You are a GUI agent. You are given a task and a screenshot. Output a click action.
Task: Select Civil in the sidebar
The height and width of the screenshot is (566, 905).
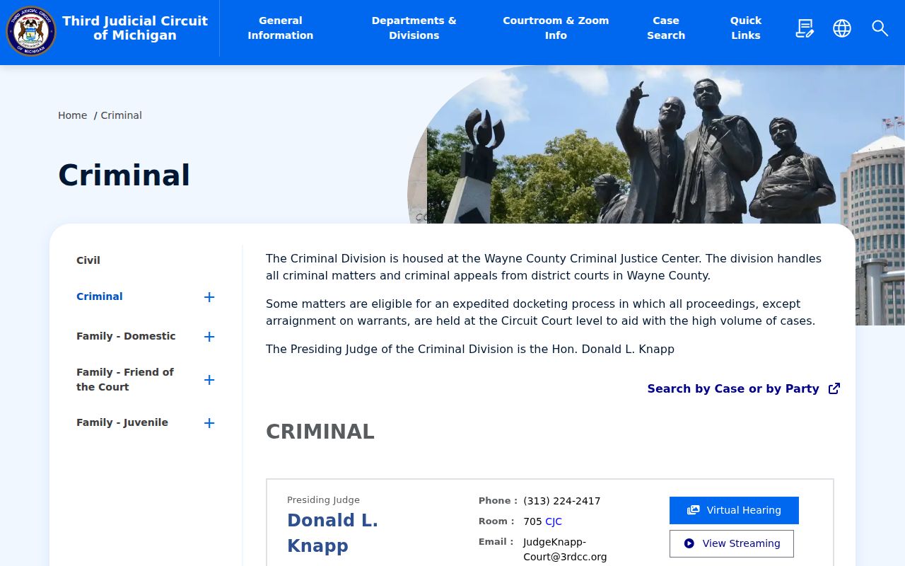(x=88, y=260)
